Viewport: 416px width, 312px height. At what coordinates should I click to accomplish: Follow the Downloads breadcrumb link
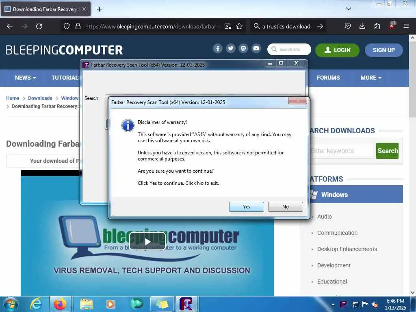point(40,98)
